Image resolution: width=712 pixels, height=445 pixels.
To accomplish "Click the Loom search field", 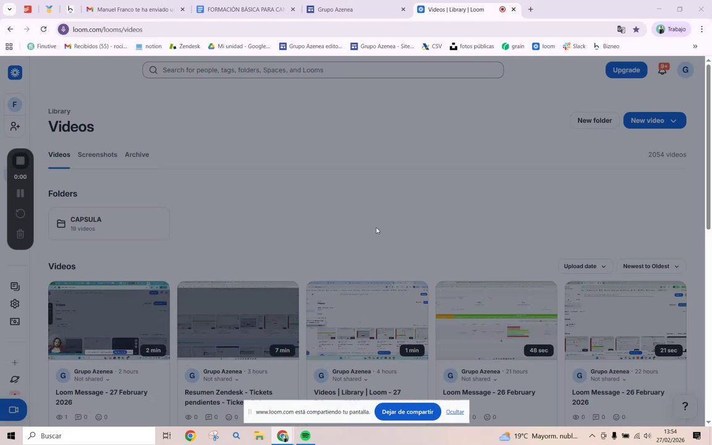I will 323,70.
